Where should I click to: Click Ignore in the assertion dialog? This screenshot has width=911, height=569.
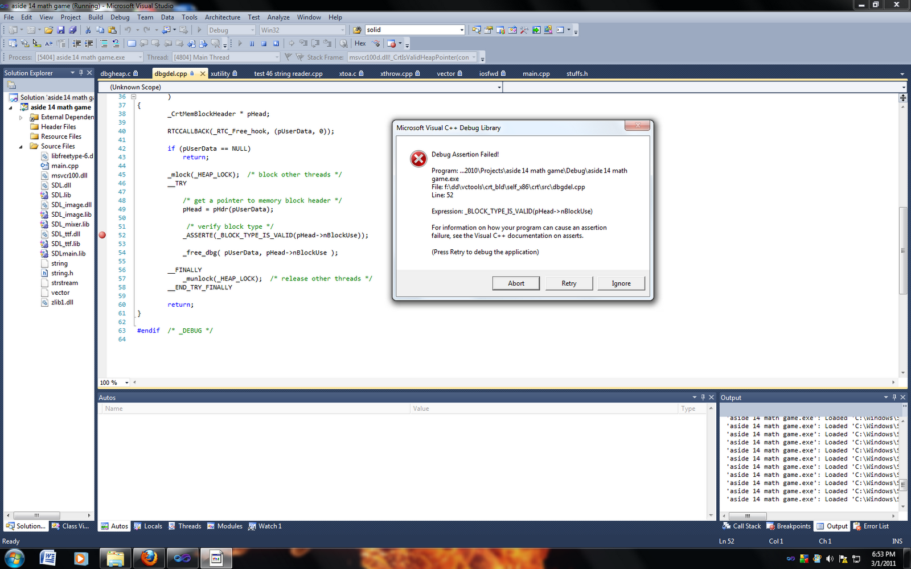621,283
